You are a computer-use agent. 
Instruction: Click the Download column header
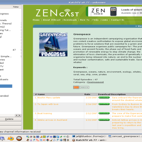point(104,94)
